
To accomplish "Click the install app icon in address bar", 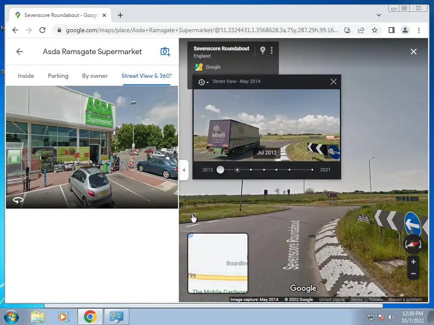I will pos(348,30).
